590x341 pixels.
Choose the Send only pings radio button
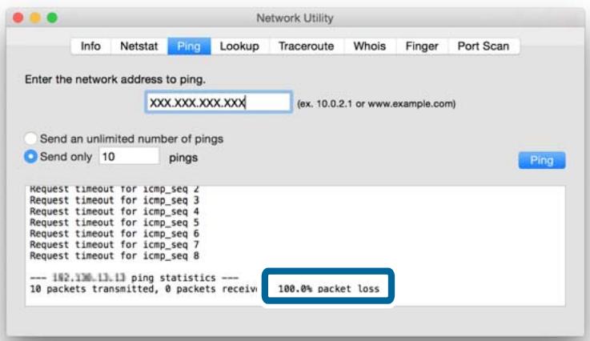coord(30,157)
